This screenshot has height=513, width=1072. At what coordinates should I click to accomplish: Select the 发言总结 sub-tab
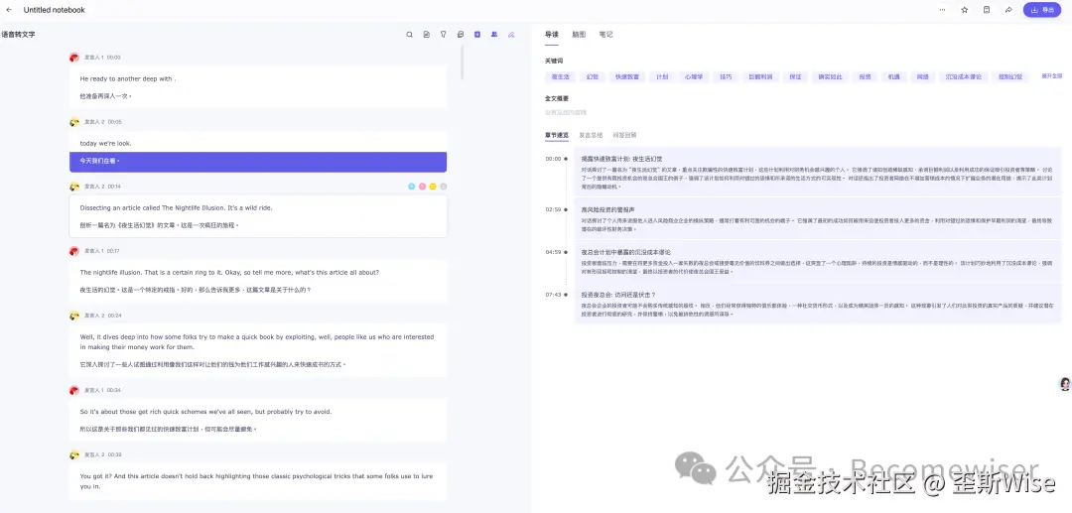point(591,135)
